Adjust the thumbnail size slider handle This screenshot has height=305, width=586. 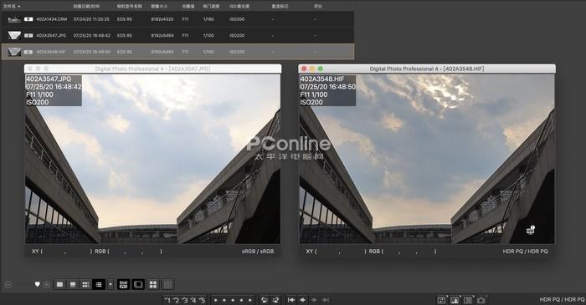(37, 284)
